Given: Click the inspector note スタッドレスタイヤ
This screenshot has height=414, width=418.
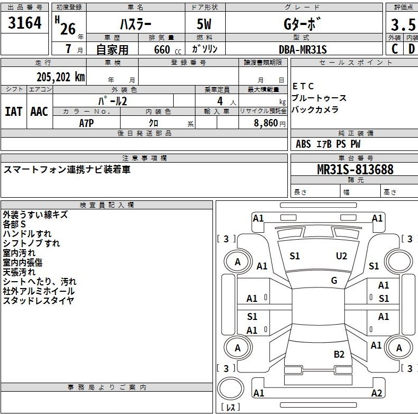Looking at the screenshot, I should [x=38, y=300].
